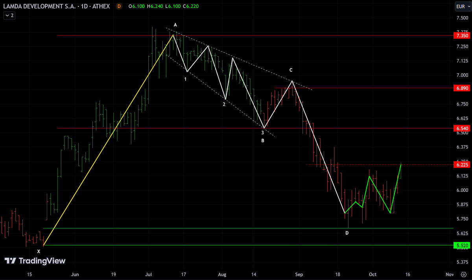Click the Jul label on the time axis
The height and width of the screenshot is (280, 472).
[148, 274]
